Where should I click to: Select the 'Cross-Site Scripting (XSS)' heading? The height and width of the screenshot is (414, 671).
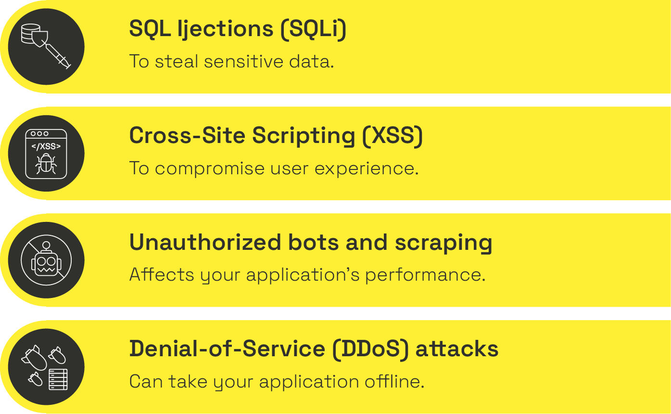coord(276,136)
